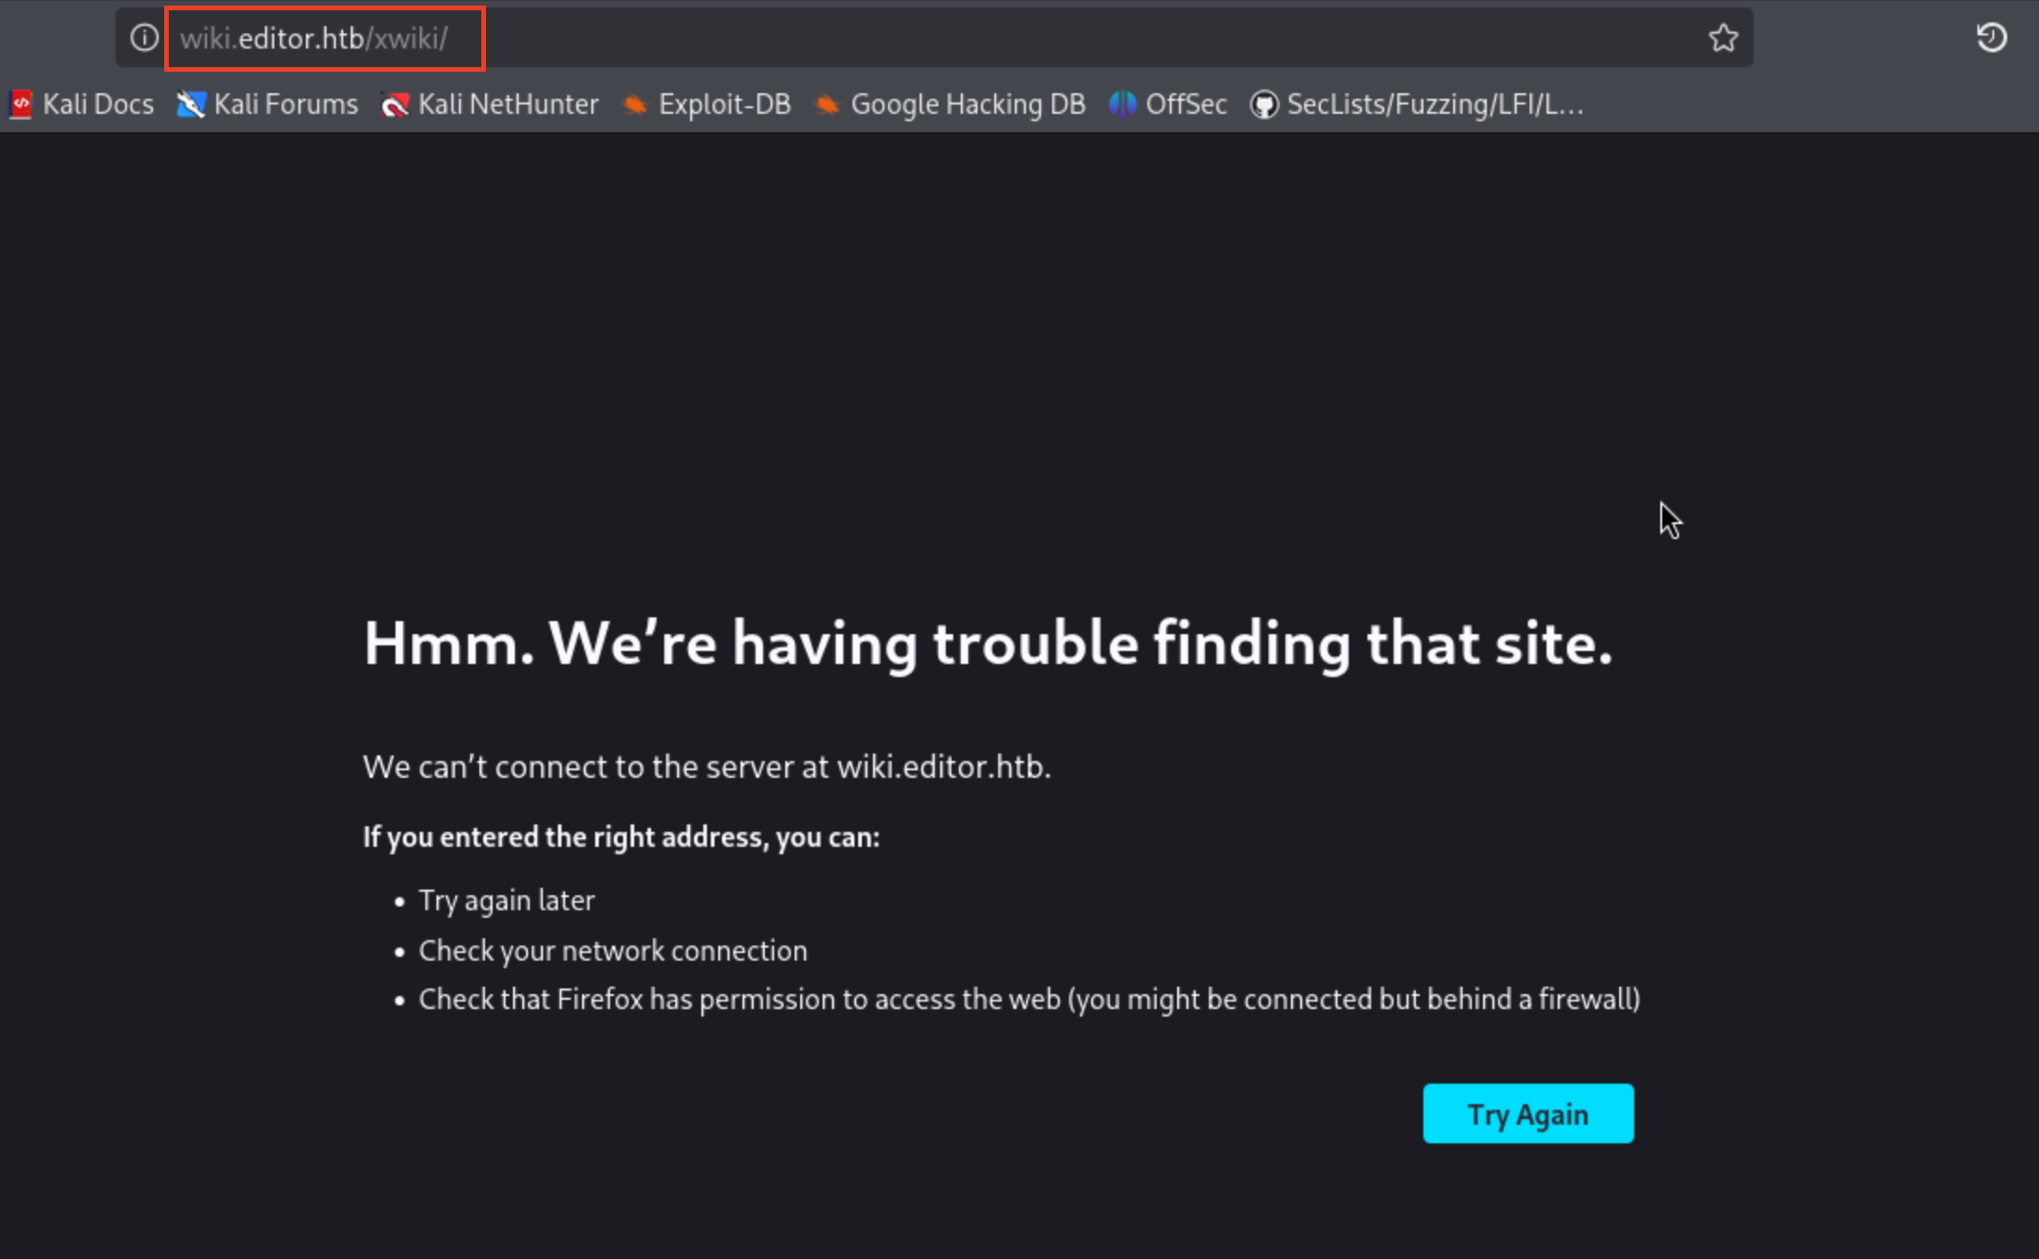Focus the wiki.editor.htb/xwiki/ address field
The height and width of the screenshot is (1259, 2039).
pos(315,38)
